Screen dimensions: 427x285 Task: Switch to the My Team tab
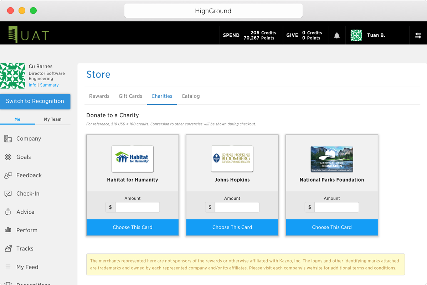tap(53, 119)
